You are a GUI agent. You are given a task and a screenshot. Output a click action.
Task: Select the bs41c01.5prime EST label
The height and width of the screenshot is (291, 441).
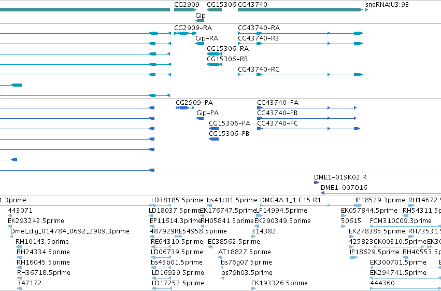(x=232, y=200)
